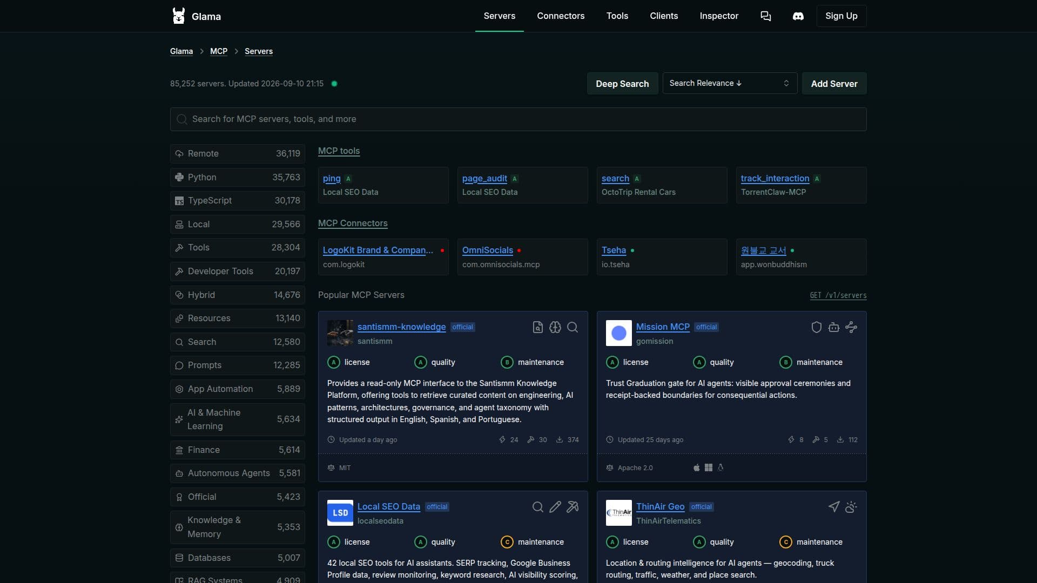1037x583 pixels.
Task: Click Linux platform icon on Mission MCP card
Action: tap(720, 467)
